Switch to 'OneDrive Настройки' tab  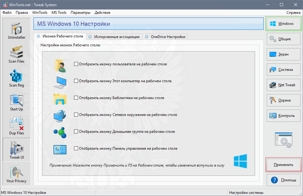coord(165,37)
